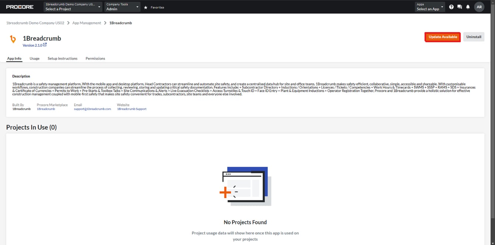Open the Company Tools Admin dropdown
This screenshot has width=495, height=245.
[122, 7]
